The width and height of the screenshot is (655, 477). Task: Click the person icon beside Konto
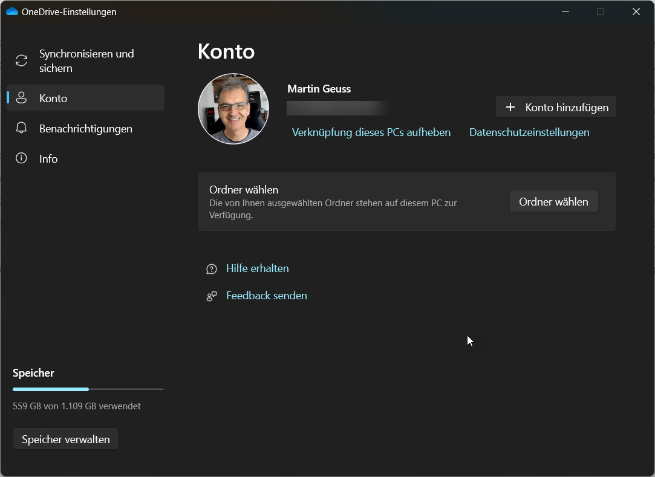click(22, 98)
